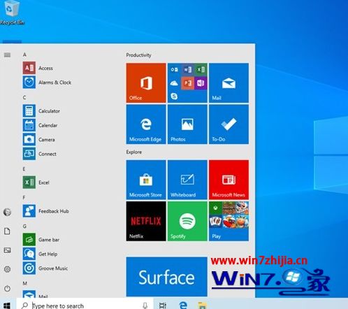Open Word in the Office folder tile
Viewport: 348px width, 309px height.
pos(187,70)
